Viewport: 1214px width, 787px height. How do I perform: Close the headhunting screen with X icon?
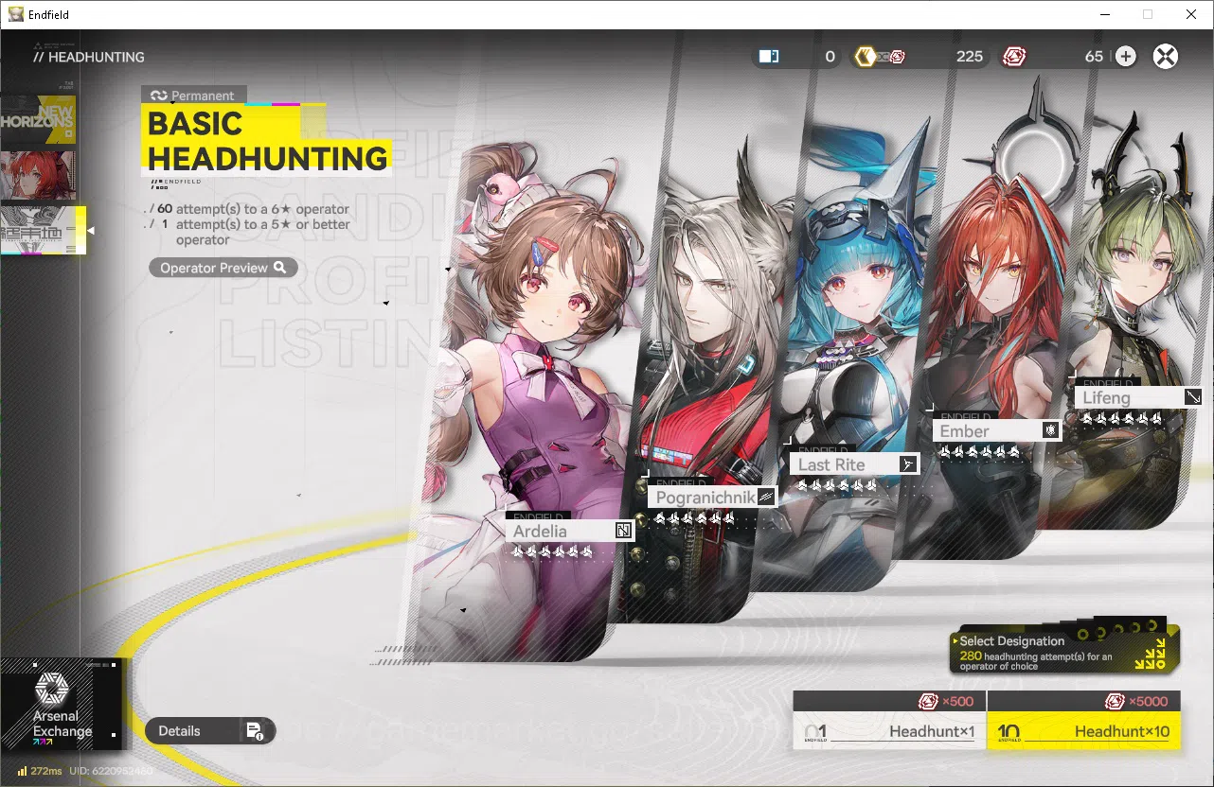(1166, 57)
